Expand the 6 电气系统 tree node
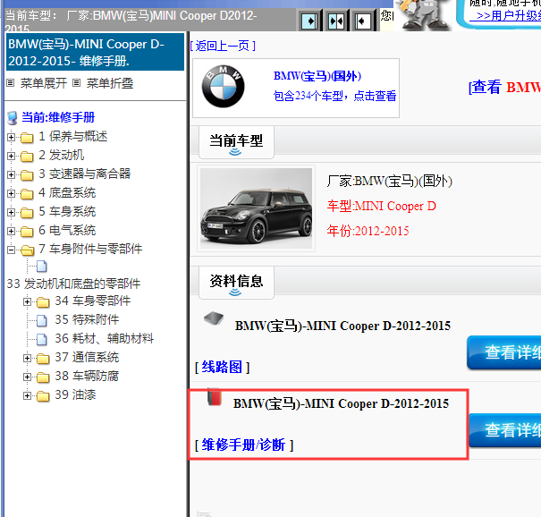Image resolution: width=541 pixels, height=517 pixels. tap(11, 231)
